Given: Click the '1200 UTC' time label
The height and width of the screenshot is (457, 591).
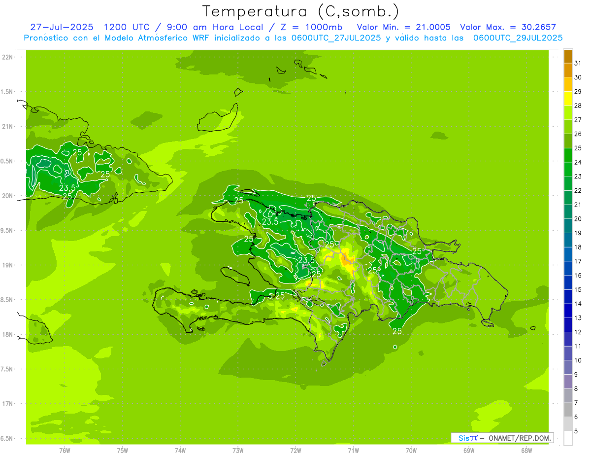Looking at the screenshot, I should coord(127,27).
